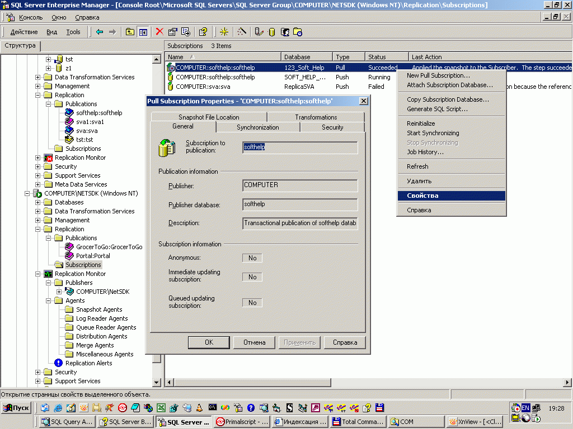Click the Run a Wizard wand icon
573x429 pixels.
point(242,32)
